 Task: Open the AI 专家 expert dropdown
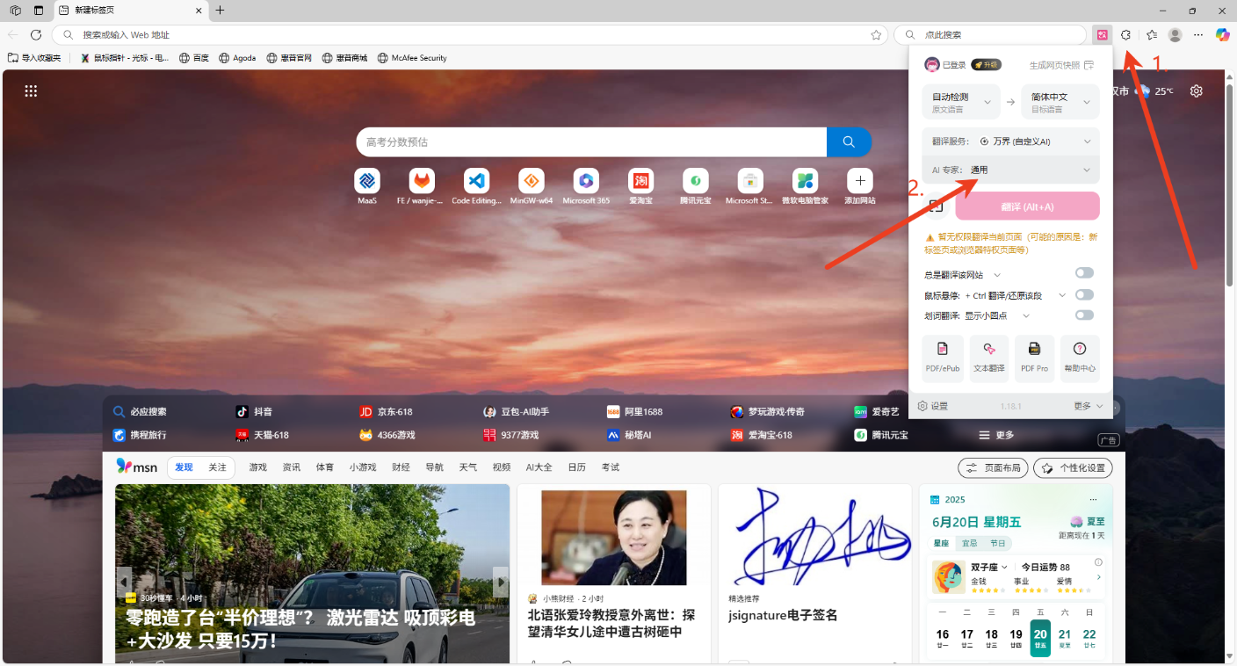click(x=1010, y=170)
